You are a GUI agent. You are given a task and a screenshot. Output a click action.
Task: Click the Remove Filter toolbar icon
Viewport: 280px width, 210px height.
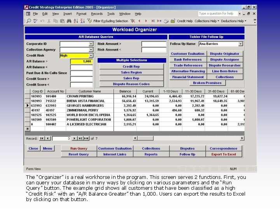click(x=133, y=21)
